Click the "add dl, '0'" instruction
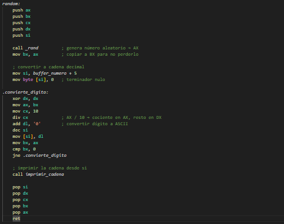Image resolution: width=284 pixels, height=224 pixels. coord(26,123)
